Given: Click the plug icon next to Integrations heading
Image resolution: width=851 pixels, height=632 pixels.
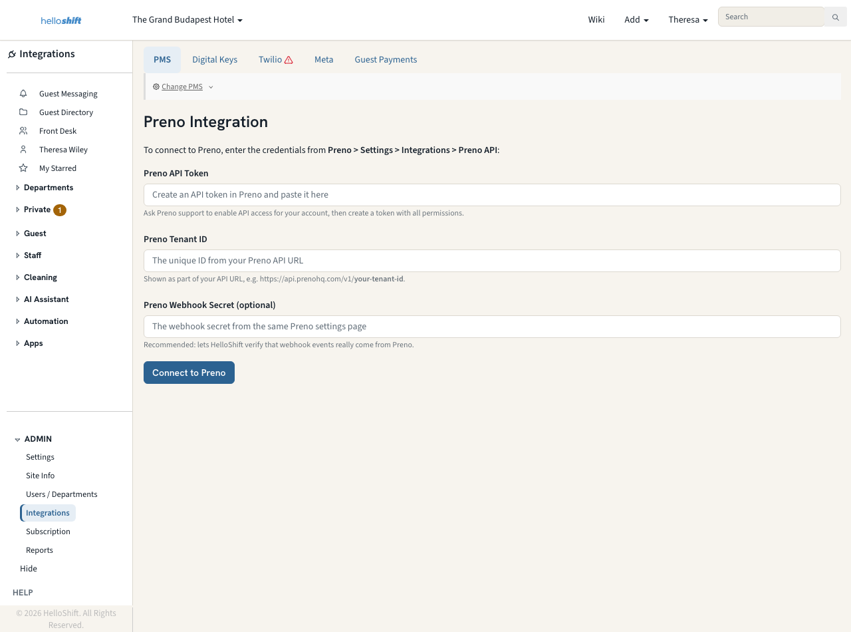Looking at the screenshot, I should click(x=12, y=55).
